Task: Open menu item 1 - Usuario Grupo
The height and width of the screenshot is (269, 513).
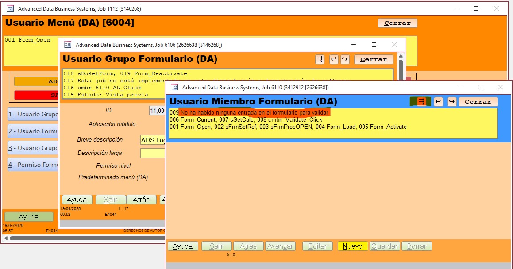Action: (x=33, y=115)
